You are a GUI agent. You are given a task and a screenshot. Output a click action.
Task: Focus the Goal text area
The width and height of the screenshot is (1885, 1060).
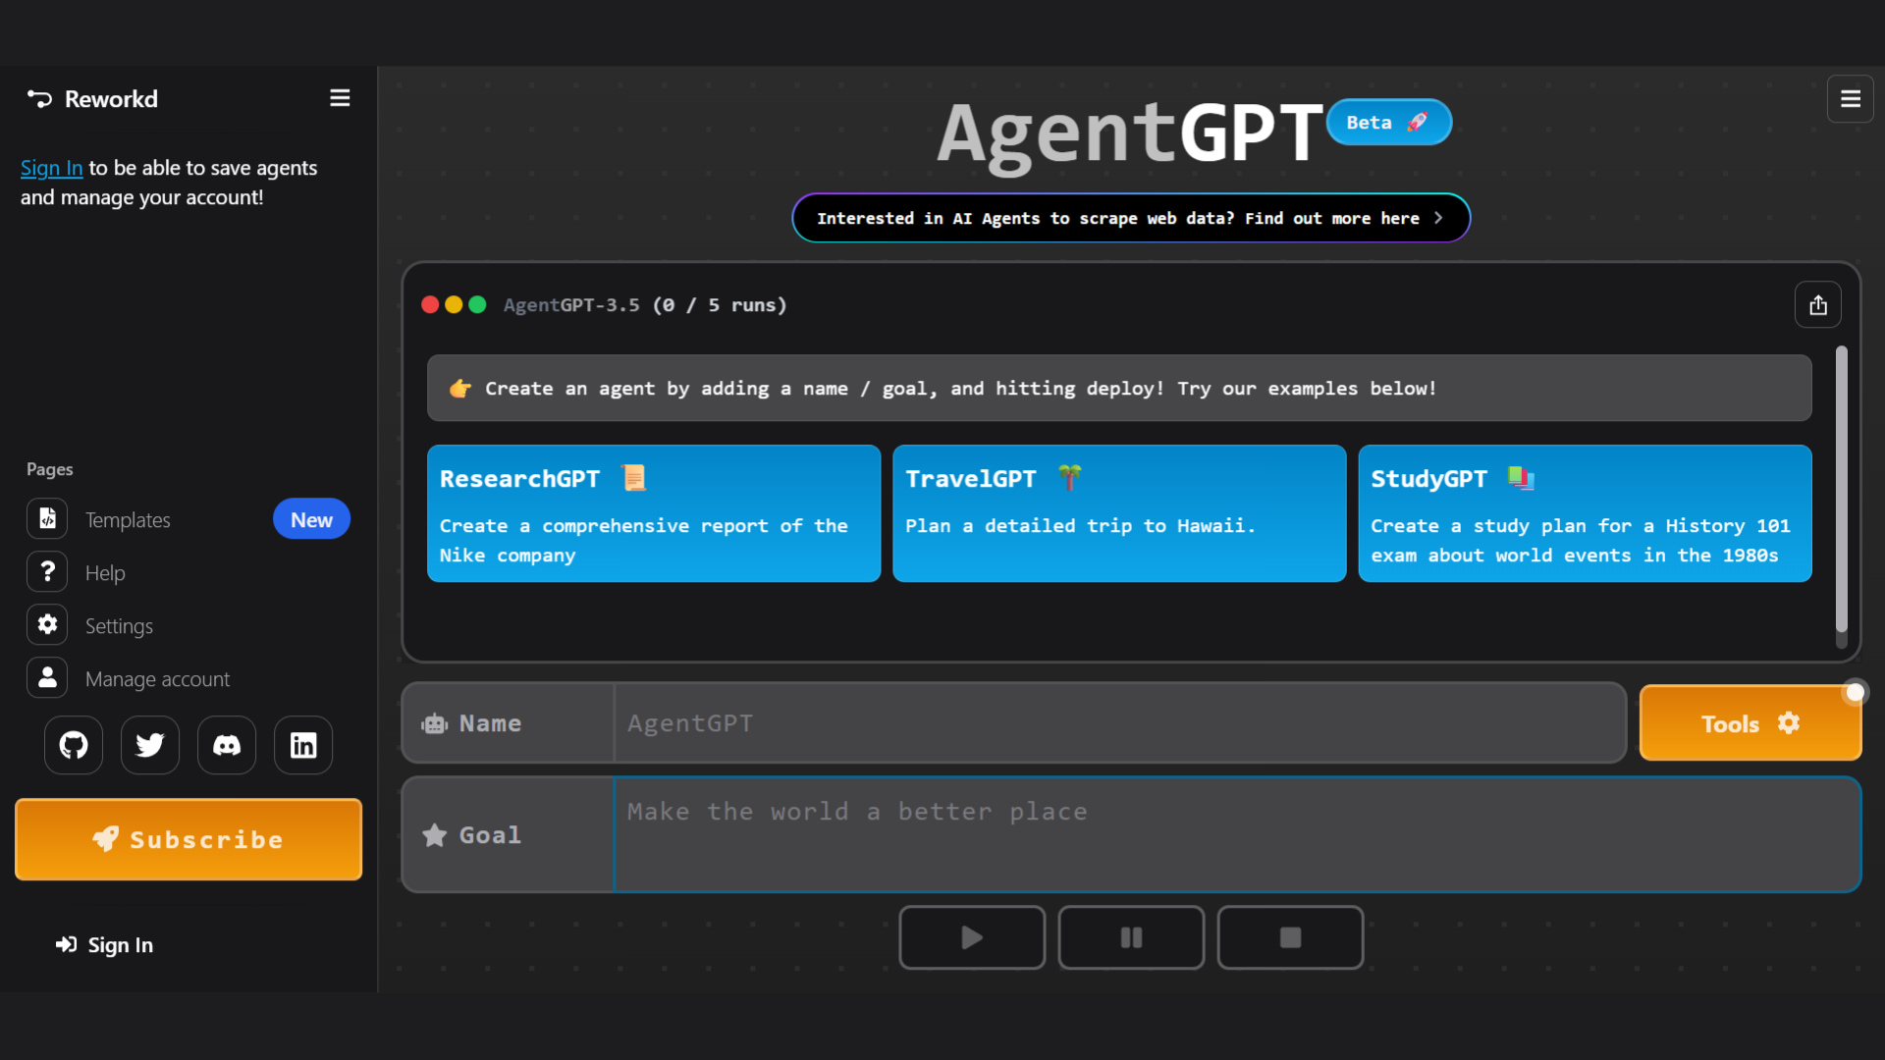1237,835
